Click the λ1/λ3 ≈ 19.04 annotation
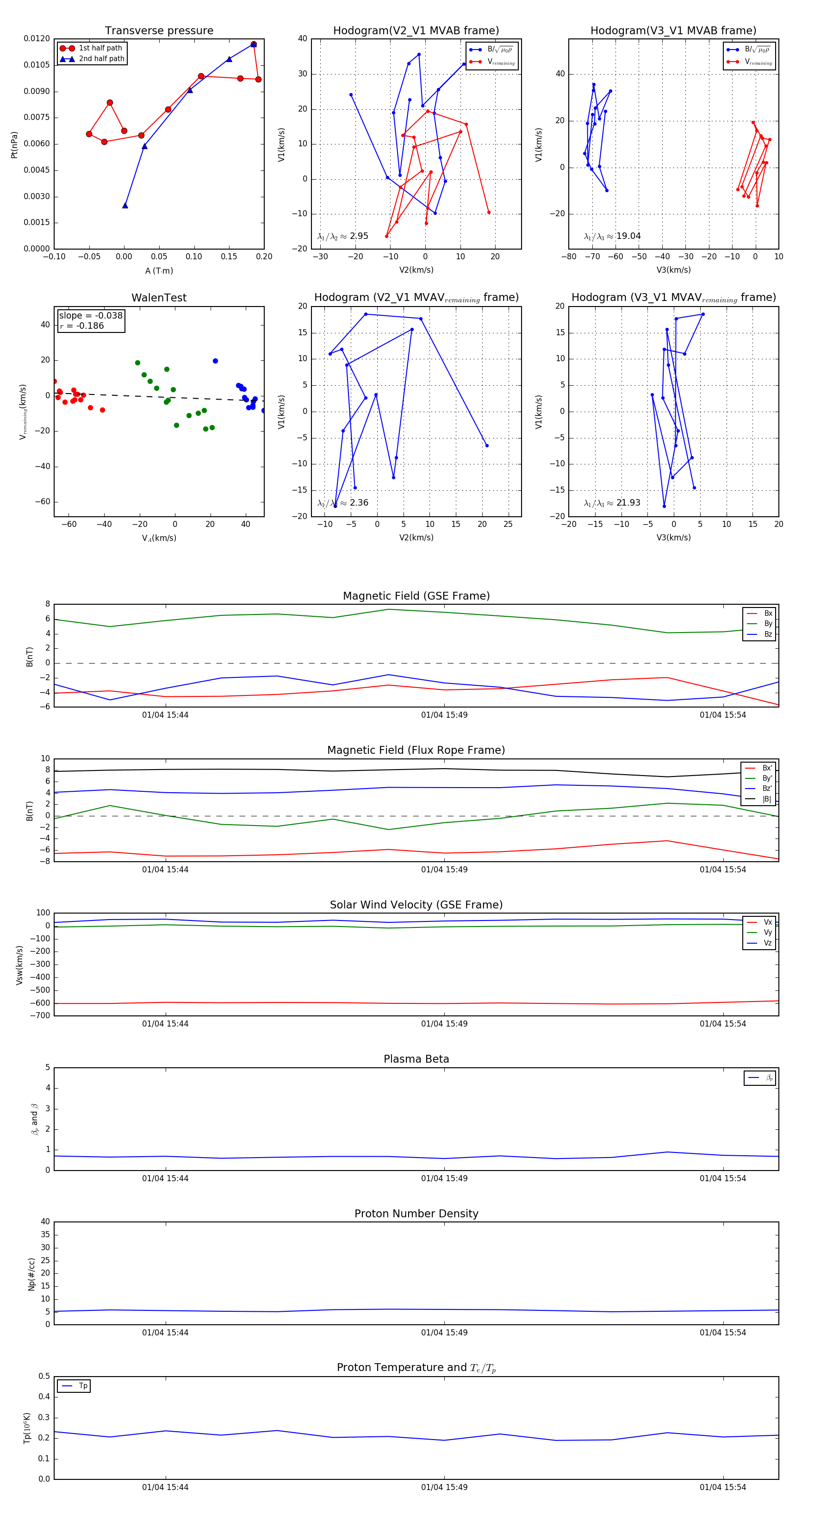833x1528 pixels. point(612,236)
